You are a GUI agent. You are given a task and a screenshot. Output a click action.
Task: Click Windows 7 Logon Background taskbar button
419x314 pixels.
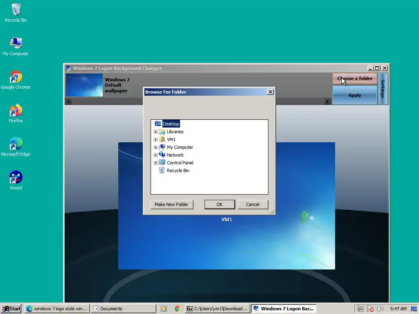pyautogui.click(x=284, y=309)
